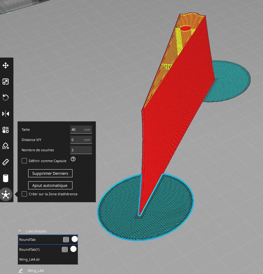This screenshot has width=263, height=274.
Task: Click the Ajout automatique button
Action: click(50, 185)
